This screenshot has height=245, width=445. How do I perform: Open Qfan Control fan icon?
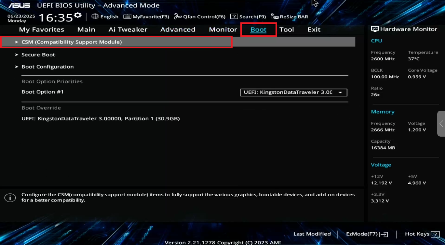click(x=178, y=17)
